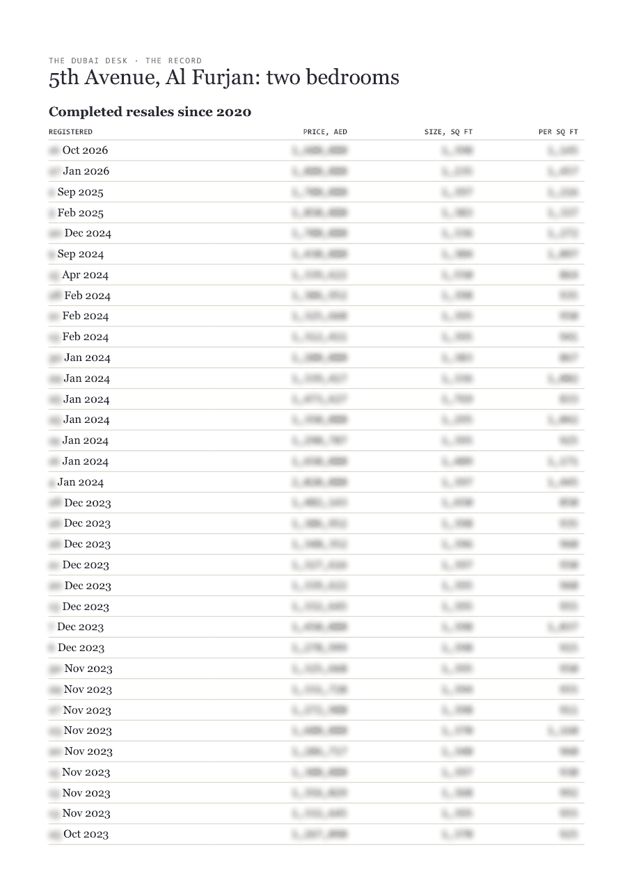Click the PER SQ FT column header

point(558,131)
